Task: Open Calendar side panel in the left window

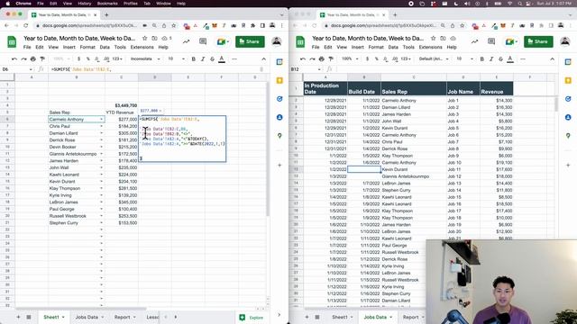Action: pyautogui.click(x=279, y=62)
